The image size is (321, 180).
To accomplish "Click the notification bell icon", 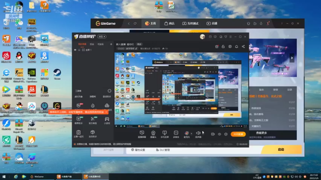I will coord(236,46).
